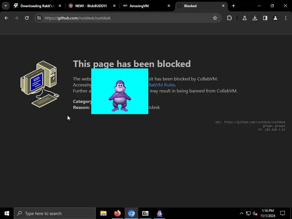Image resolution: width=292 pixels, height=219 pixels.
Task: Open the BonziBuddy taskbar icon
Action: coord(159,213)
